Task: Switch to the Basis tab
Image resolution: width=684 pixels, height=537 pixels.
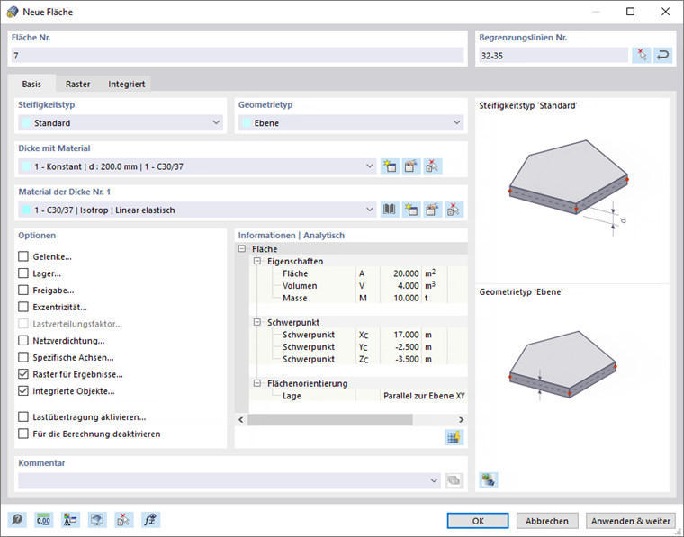Action: coord(31,84)
